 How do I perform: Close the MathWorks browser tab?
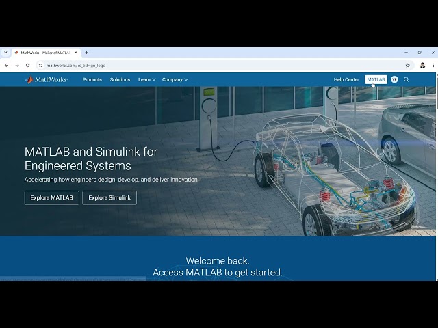(76, 53)
